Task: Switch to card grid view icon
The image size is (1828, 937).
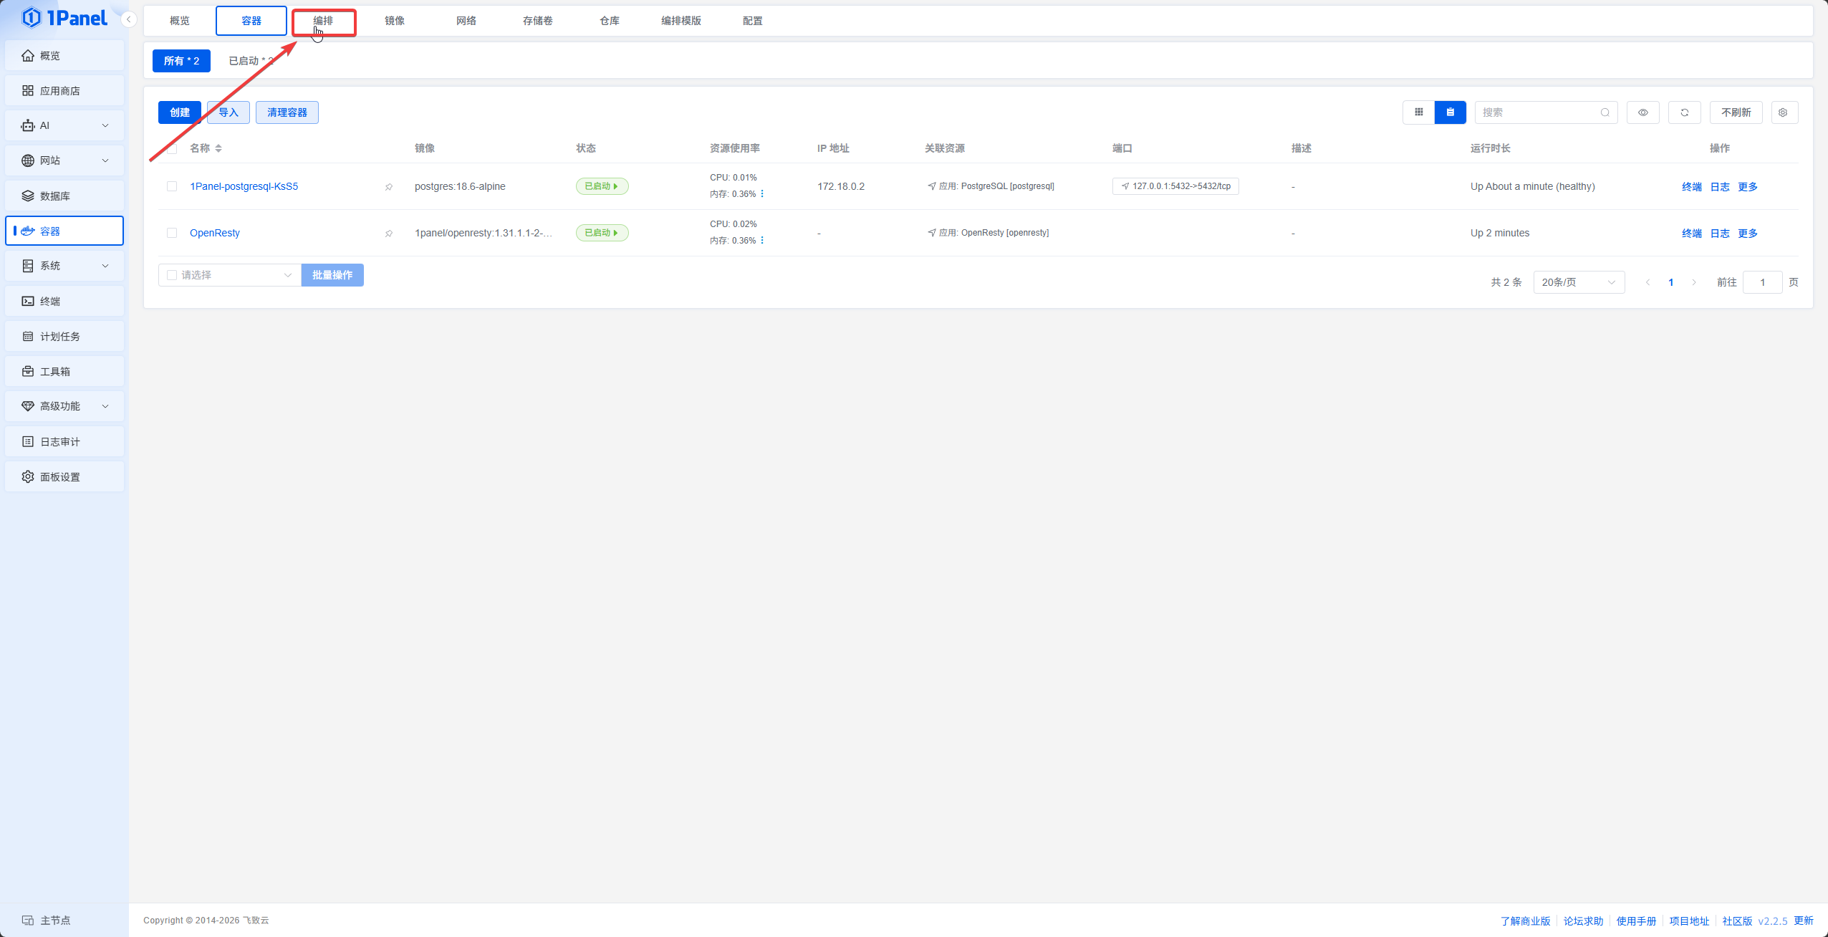Action: [1418, 112]
